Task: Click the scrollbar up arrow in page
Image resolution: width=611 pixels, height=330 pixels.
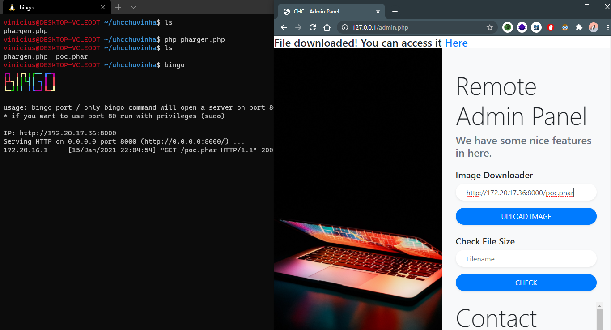Action: (600, 305)
